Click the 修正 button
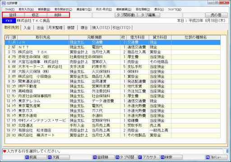 [36, 15]
